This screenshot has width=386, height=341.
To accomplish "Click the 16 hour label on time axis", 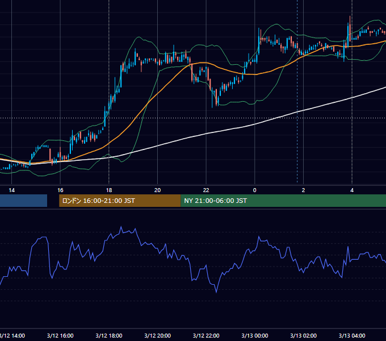I will [60, 190].
